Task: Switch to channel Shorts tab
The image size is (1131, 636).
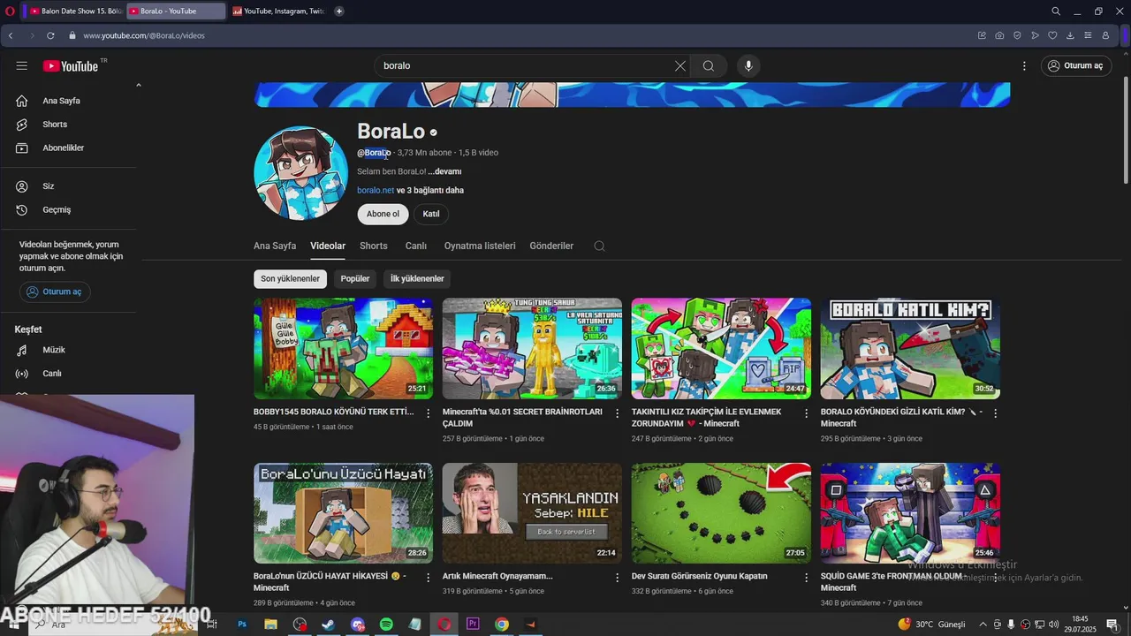Action: point(374,246)
